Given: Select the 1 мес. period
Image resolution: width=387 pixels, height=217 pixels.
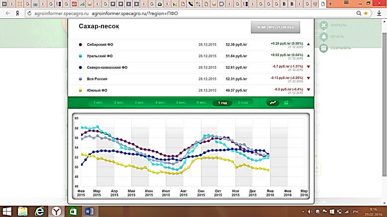Looking at the screenshot, I should tap(98, 103).
